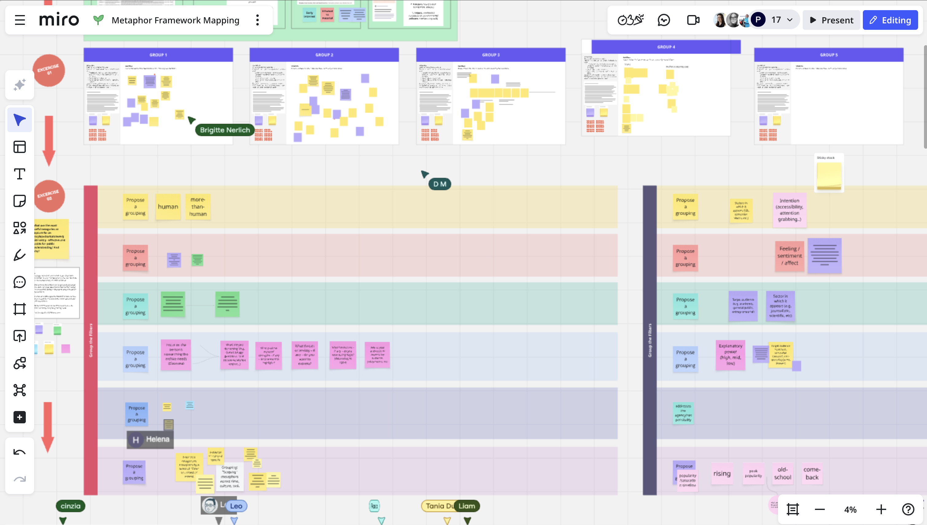Select the Text tool
Viewport: 927px width, 525px height.
19,174
